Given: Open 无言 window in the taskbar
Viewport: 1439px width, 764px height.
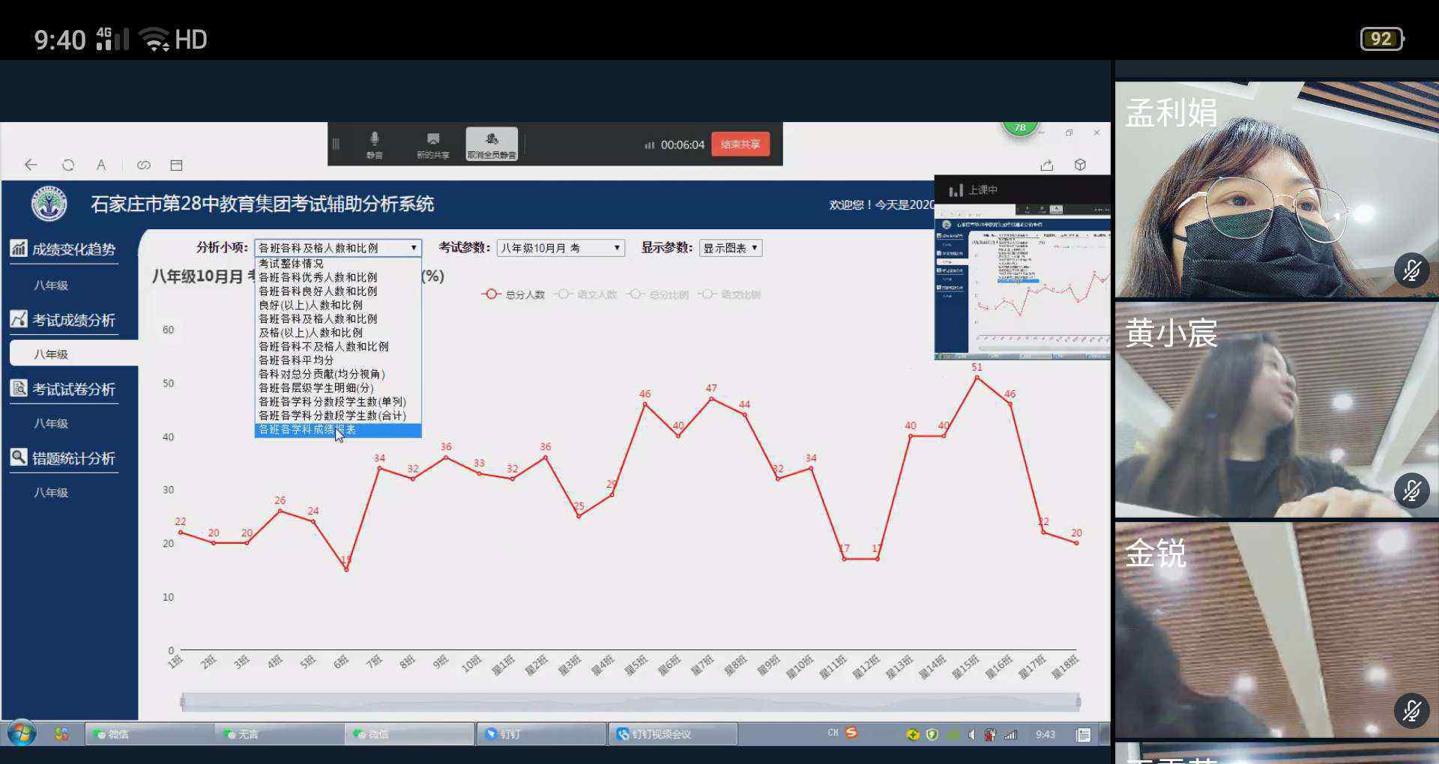Looking at the screenshot, I should 279,734.
